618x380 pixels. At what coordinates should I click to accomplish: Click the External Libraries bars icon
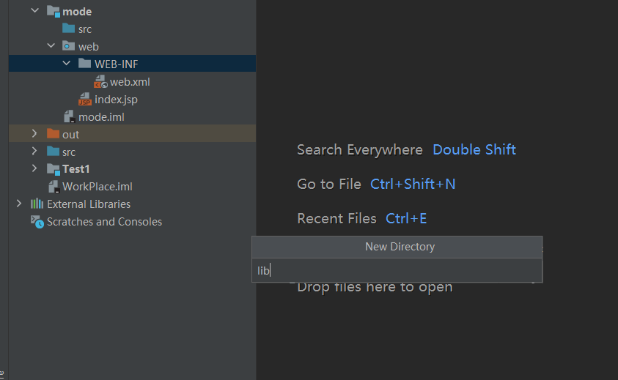(x=37, y=204)
